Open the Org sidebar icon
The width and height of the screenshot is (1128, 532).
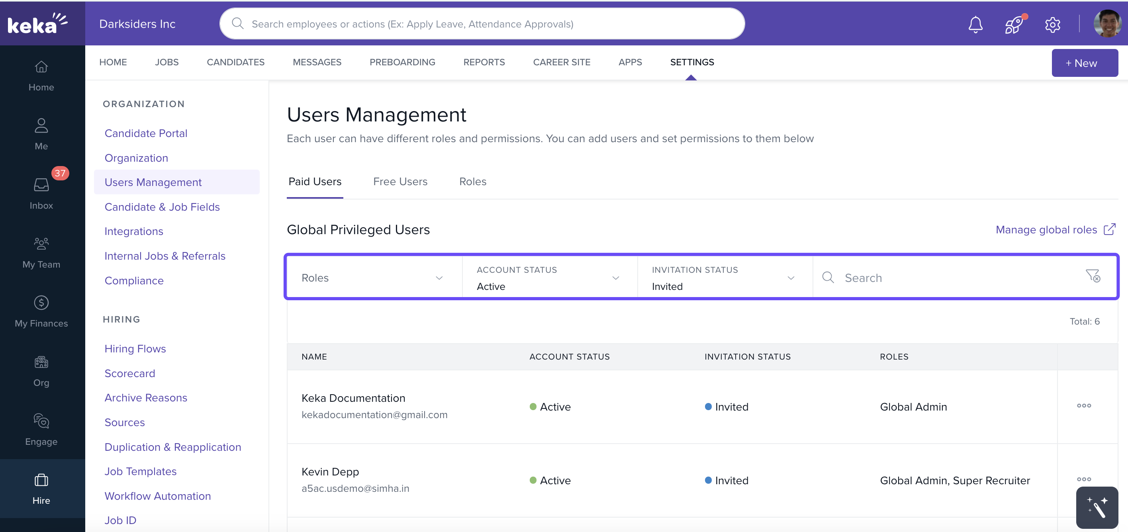tap(41, 370)
